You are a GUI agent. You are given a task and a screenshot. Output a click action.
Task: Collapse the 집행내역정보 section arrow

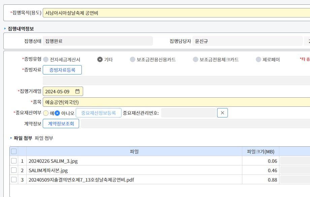pyautogui.click(x=5, y=29)
